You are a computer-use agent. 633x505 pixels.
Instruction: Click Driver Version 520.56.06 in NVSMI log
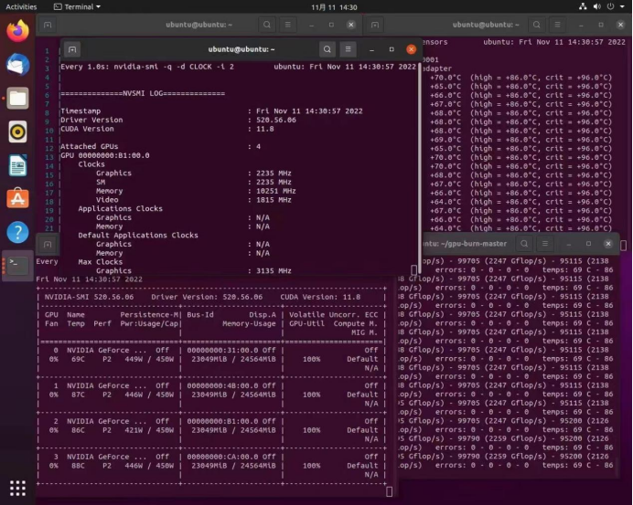coord(178,120)
